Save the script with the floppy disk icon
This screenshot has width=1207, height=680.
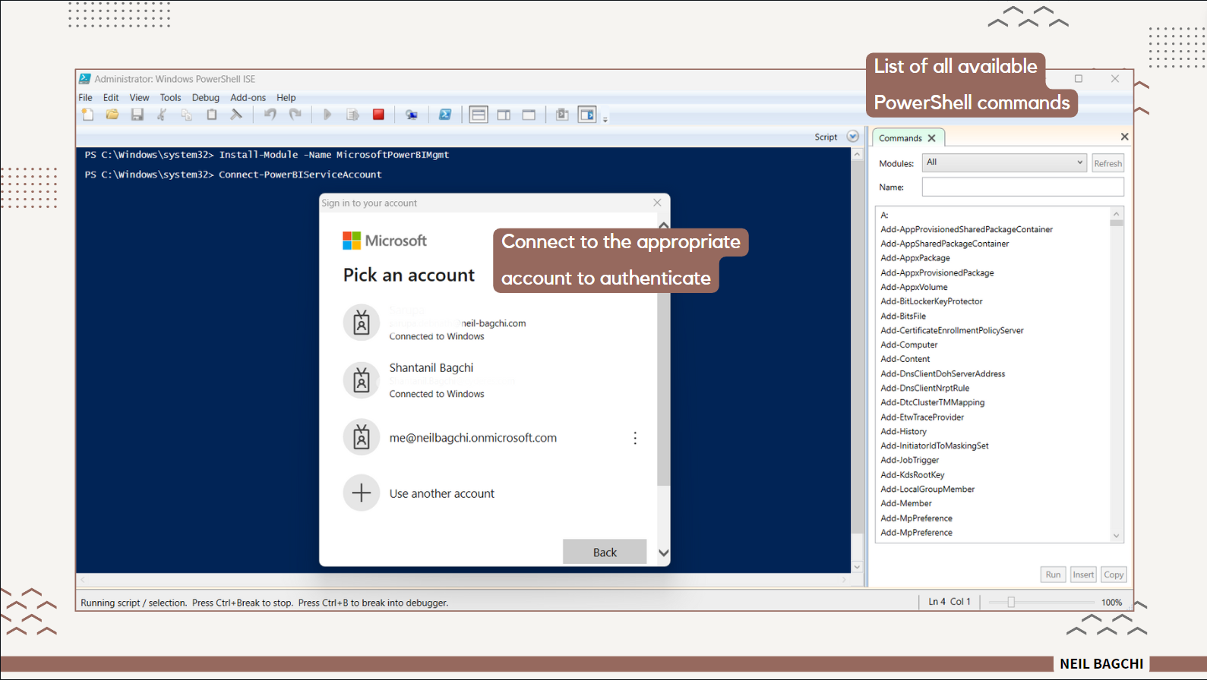[x=137, y=115]
